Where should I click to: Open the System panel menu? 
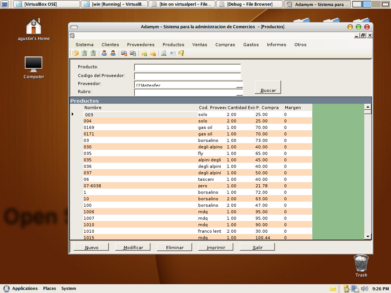[x=69, y=288]
